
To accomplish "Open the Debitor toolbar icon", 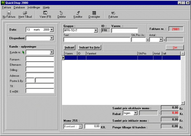I will 61,15.
